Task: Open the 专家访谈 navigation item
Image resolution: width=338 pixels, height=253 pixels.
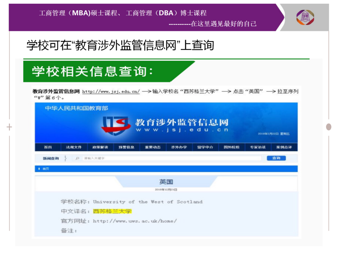Action: [x=258, y=147]
